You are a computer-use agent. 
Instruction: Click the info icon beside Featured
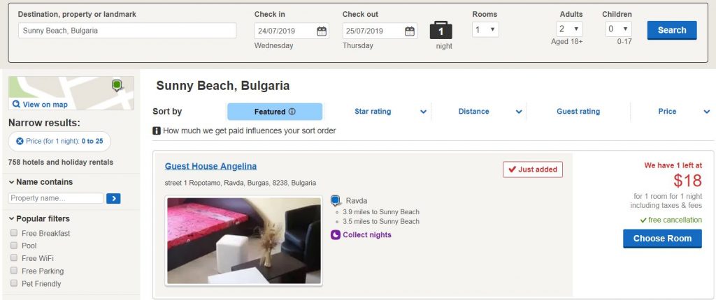pos(292,112)
